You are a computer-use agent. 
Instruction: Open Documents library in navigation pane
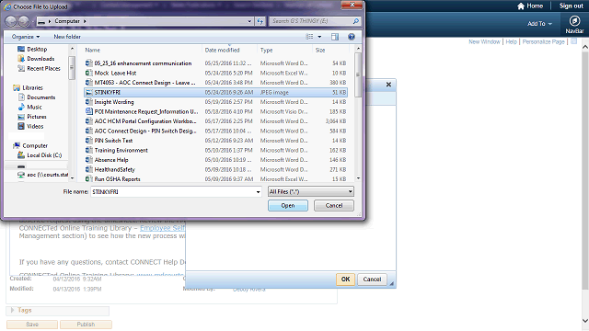pos(40,97)
